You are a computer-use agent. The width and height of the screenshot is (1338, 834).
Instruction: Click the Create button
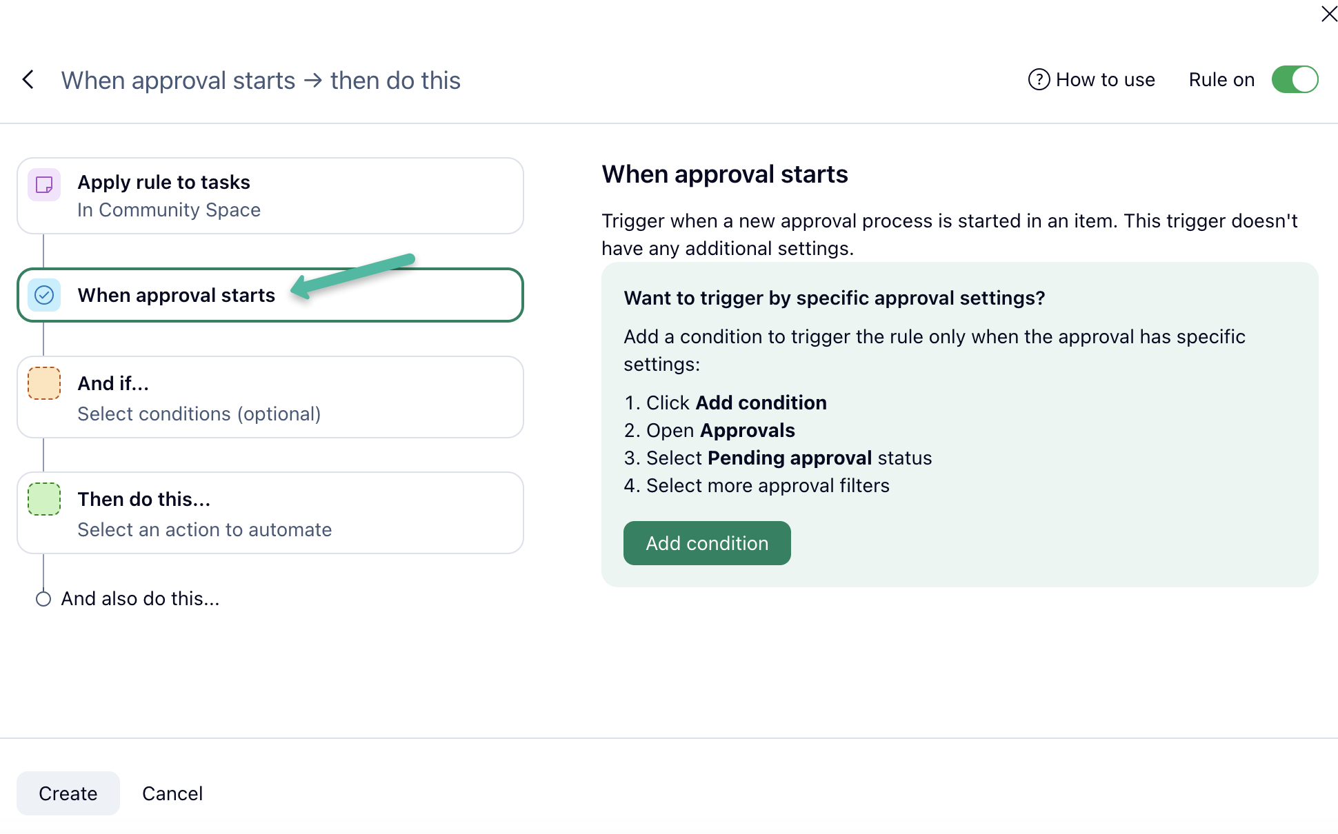[68, 793]
